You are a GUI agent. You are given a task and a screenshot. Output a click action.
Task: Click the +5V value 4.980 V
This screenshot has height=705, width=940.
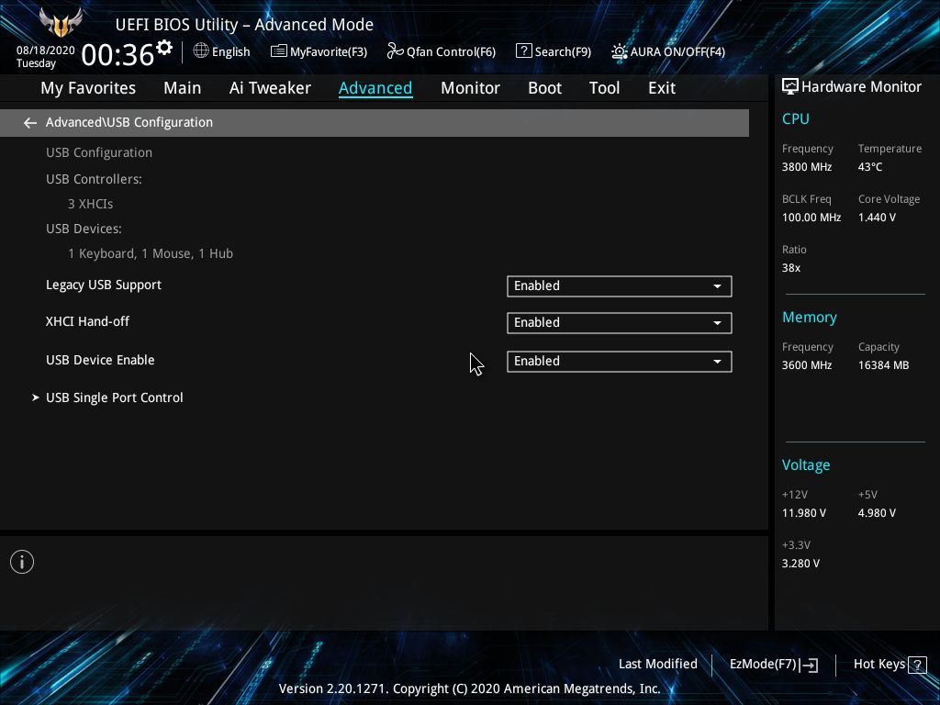[x=877, y=512]
